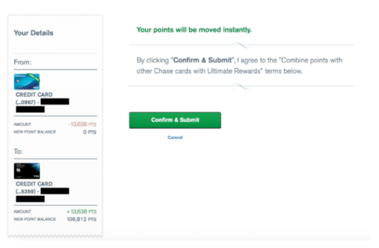Click 'Your points will be moved instantly' text
Image resolution: width=379 pixels, height=248 pixels.
(194, 30)
